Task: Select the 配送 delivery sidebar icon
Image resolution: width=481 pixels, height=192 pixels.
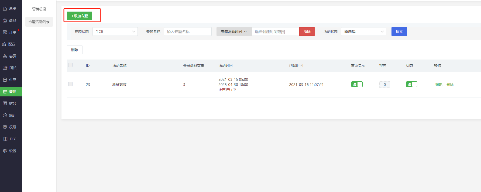Action: [x=4, y=44]
